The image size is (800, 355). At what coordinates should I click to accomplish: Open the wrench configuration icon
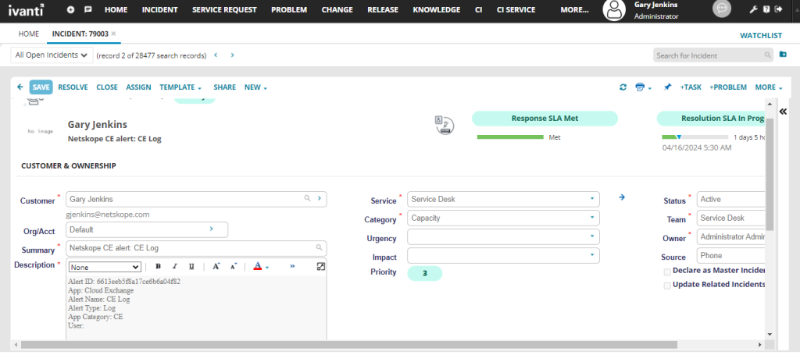pos(753,9)
